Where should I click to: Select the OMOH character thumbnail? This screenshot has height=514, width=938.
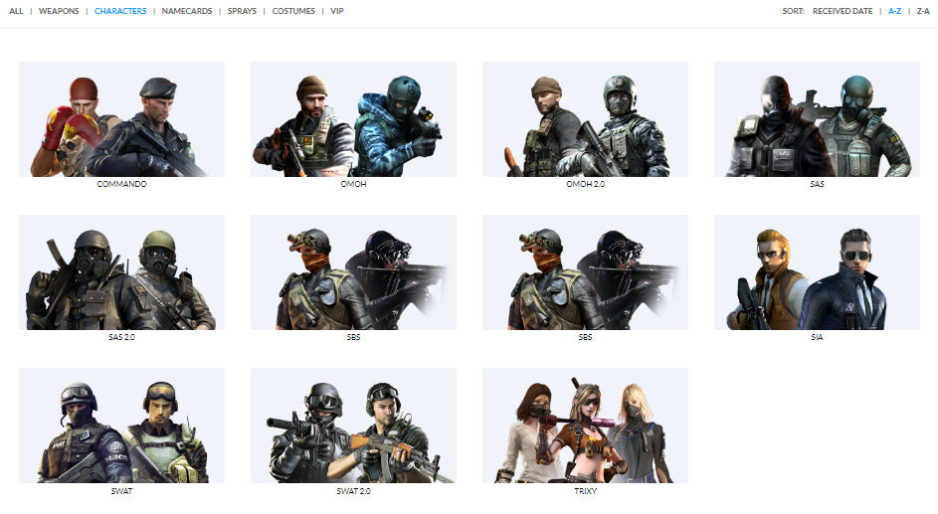[x=353, y=119]
